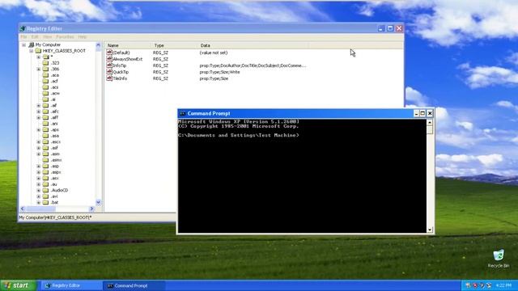Click the "prop:Type;Size;Write" data cell
Viewport: 518px width, 291px height.
pos(219,72)
